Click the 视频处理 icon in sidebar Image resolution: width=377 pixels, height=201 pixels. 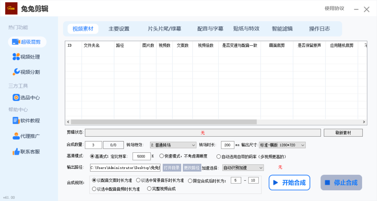click(x=16, y=57)
